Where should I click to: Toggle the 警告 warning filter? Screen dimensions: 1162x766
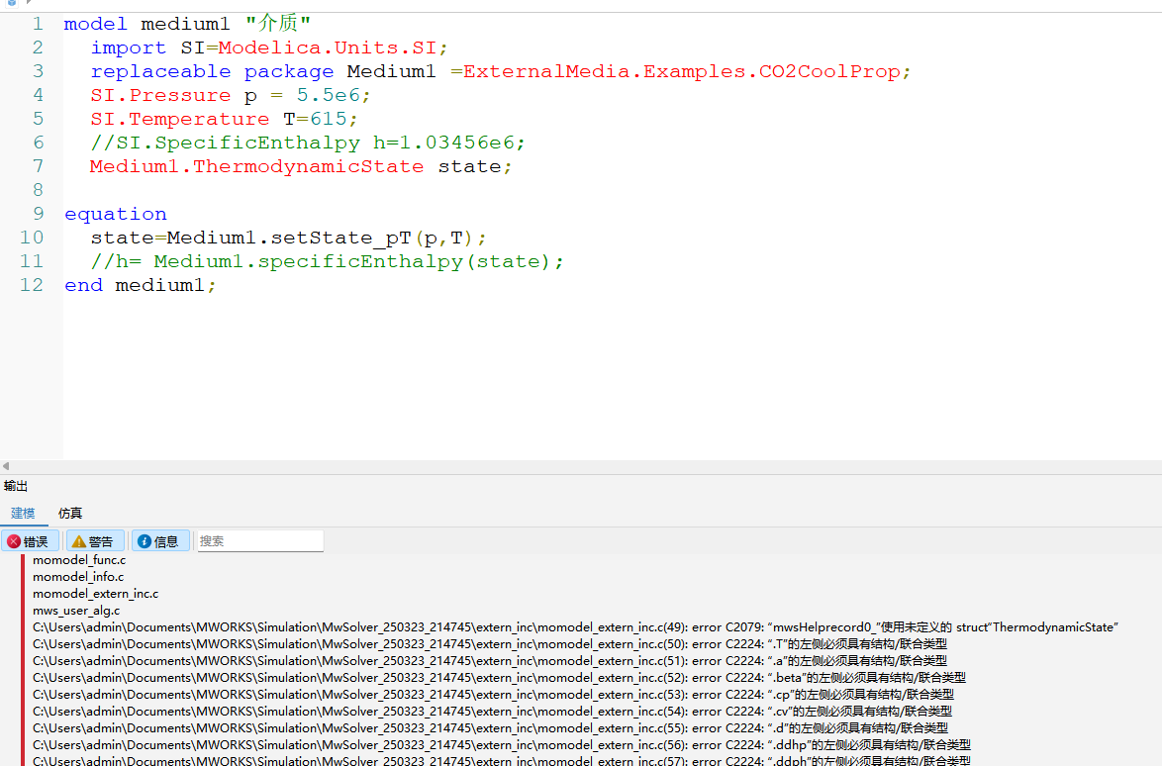[94, 541]
